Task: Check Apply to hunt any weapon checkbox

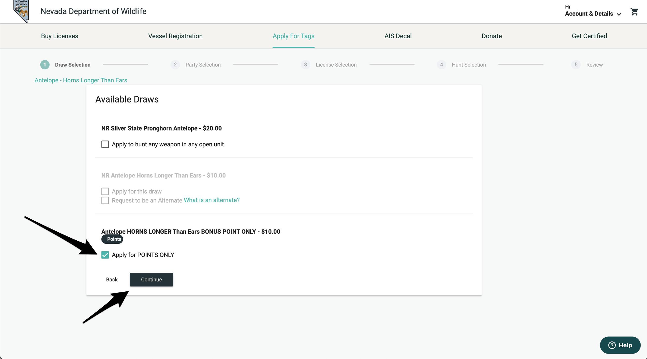Action: click(x=105, y=144)
